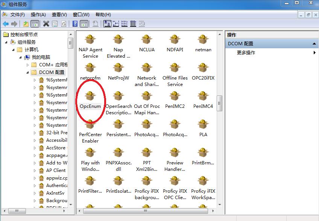Click the Refresh icon in the toolbar

click(x=64, y=23)
